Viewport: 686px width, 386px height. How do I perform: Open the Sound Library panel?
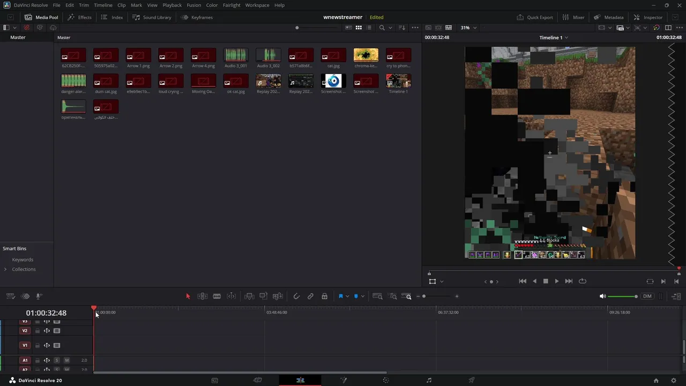pos(152,17)
